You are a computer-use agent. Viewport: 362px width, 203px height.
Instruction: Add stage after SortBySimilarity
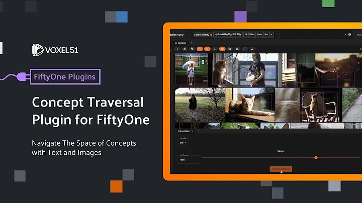click(x=278, y=34)
